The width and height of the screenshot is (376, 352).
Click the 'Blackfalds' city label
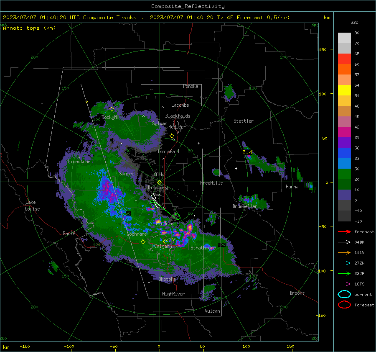click(x=178, y=116)
